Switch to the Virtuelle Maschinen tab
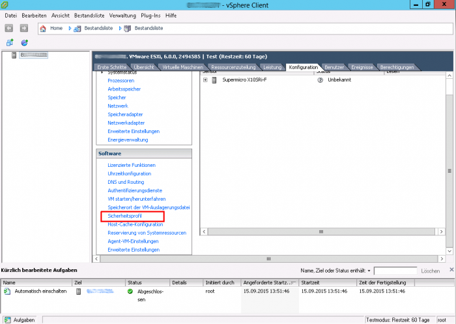 point(182,67)
